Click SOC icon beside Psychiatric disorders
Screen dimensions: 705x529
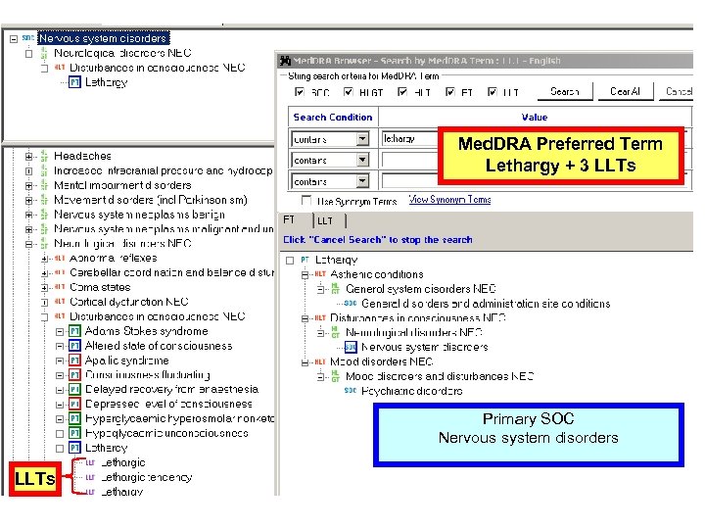pyautogui.click(x=351, y=391)
